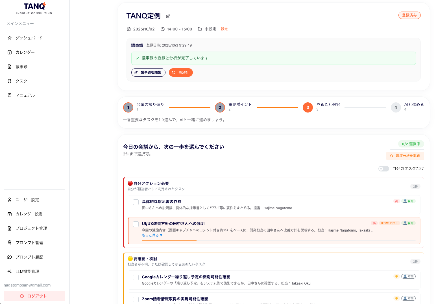Click the 議事録を編集 button
Screen dimensions: 436x304
[148, 72]
